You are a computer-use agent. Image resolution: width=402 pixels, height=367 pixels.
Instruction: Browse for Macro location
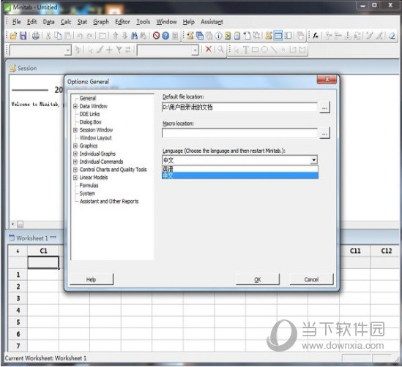324,134
